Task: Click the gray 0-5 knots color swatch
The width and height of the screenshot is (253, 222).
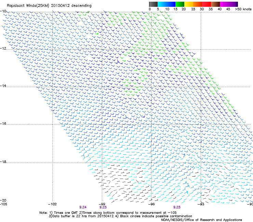Action: coord(153,4)
